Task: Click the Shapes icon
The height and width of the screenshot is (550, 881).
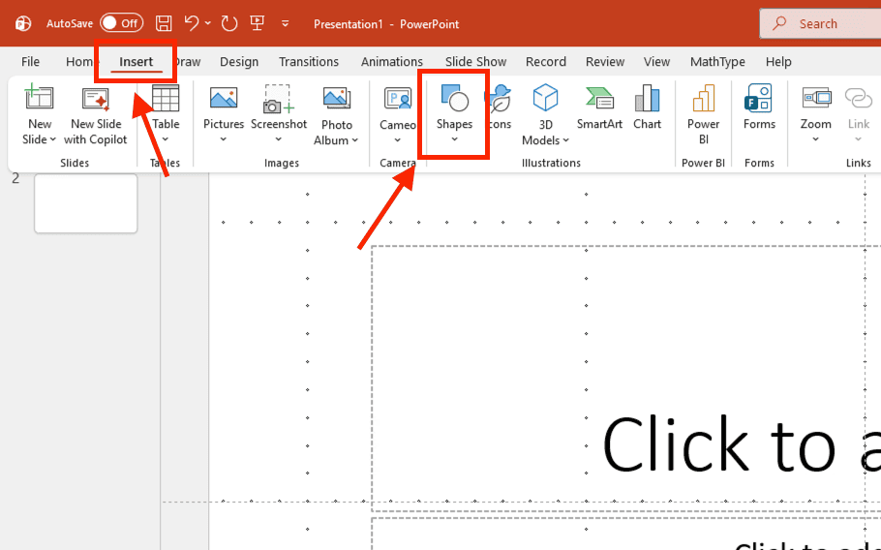Action: [455, 98]
